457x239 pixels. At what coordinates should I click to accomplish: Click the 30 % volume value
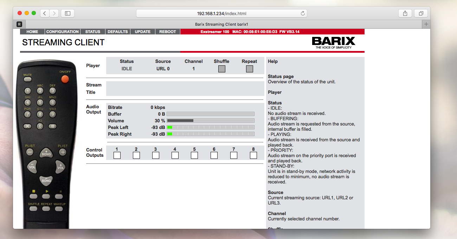[x=160, y=121]
